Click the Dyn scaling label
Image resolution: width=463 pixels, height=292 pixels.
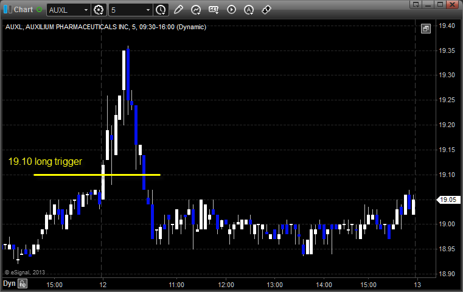(9, 283)
